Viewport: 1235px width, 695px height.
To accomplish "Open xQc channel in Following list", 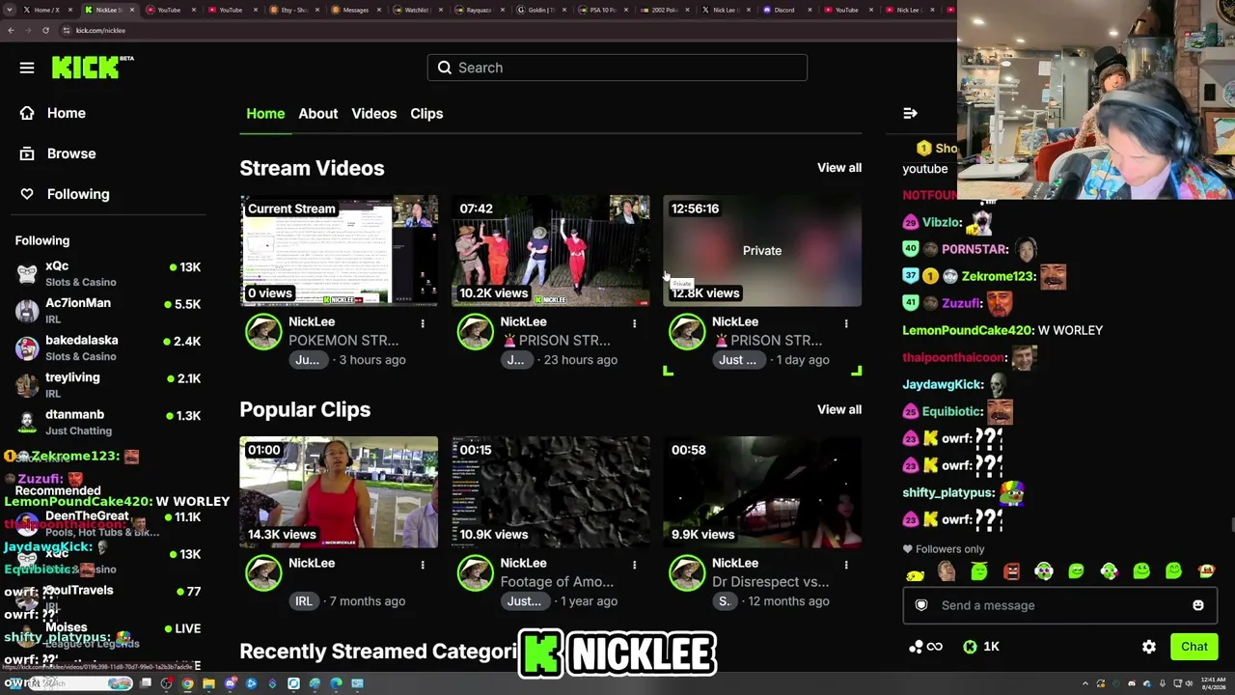I will [x=108, y=273].
